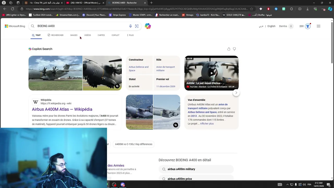Screen dimensions: 334x188
Task: Open taskbar Discord app with 9+ badge
Action: tap(123, 185)
